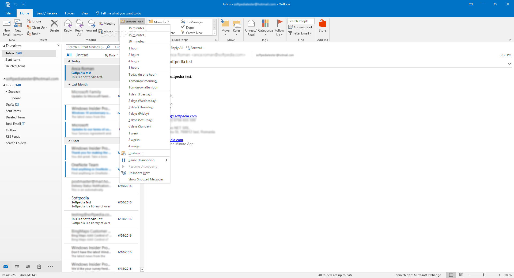Image resolution: width=514 pixels, height=278 pixels.
Task: Delete the selected message
Action: (54, 26)
